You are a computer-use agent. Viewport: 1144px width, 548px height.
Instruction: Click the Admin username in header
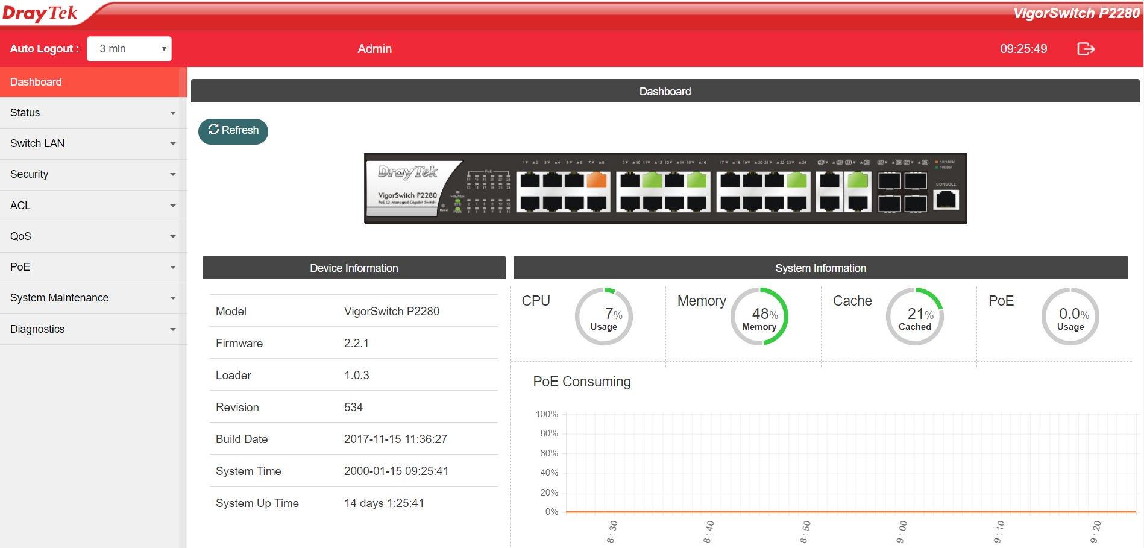374,49
